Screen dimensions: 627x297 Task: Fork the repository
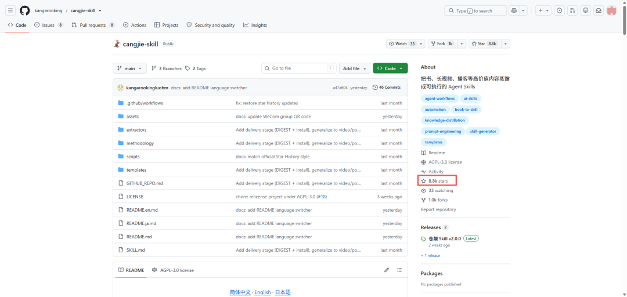pos(442,44)
